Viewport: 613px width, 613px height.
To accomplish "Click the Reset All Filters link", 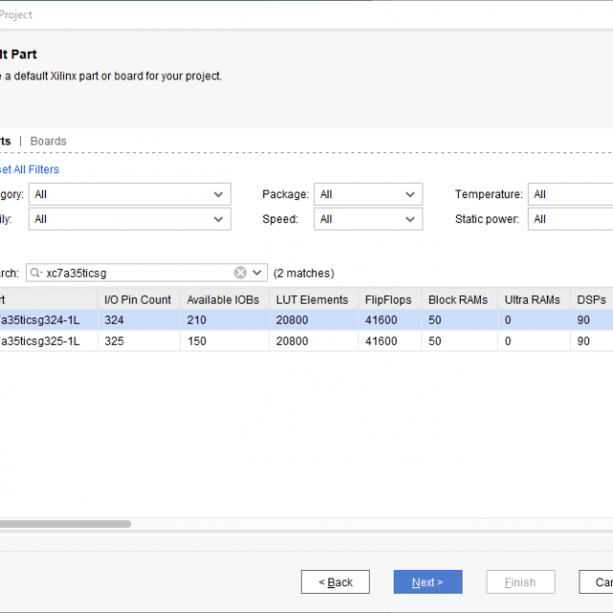I will coord(29,170).
